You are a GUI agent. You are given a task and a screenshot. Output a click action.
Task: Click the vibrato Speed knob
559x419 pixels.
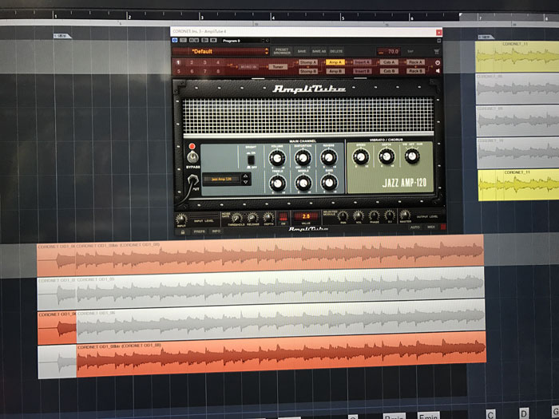(x=360, y=156)
